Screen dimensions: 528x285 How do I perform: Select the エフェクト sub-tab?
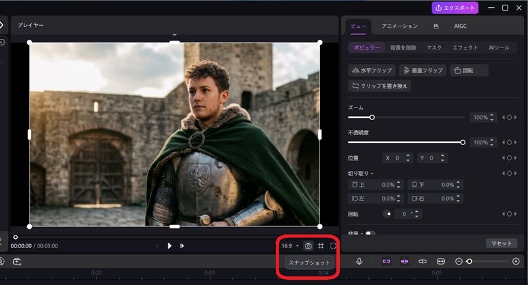pos(465,47)
